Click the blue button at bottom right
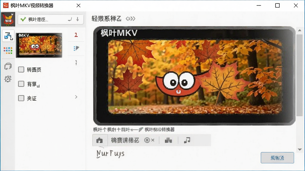 coord(277,158)
